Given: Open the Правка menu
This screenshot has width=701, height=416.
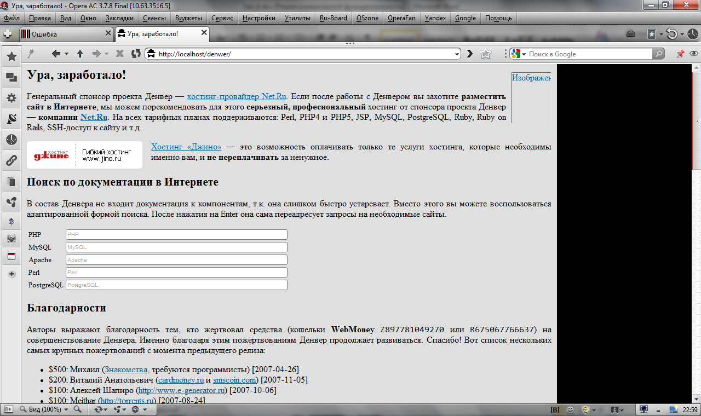Looking at the screenshot, I should (40, 18).
